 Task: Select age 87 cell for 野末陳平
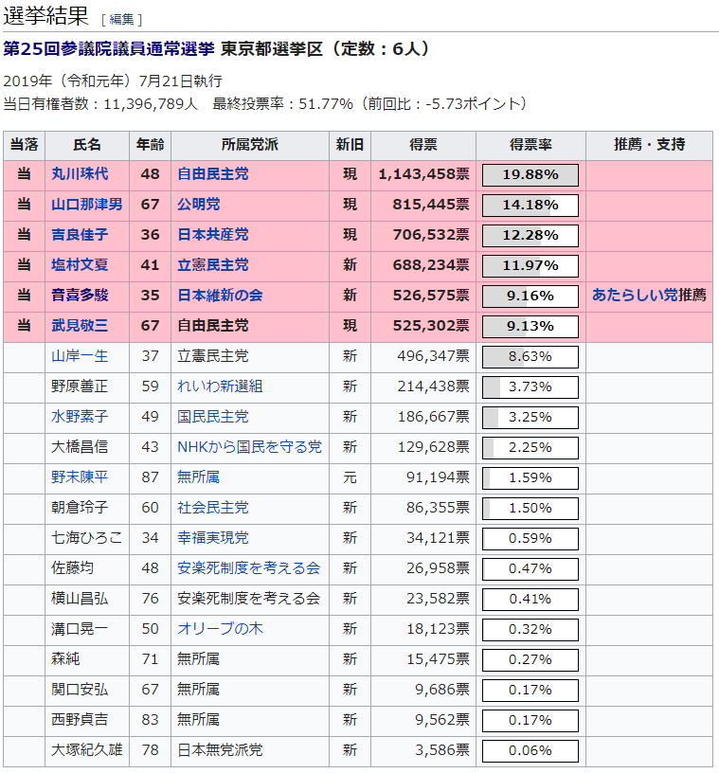[x=150, y=477]
